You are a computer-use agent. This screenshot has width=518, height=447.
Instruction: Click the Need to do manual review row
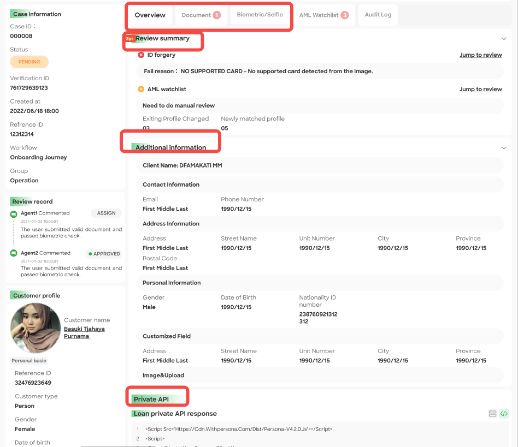coord(320,105)
